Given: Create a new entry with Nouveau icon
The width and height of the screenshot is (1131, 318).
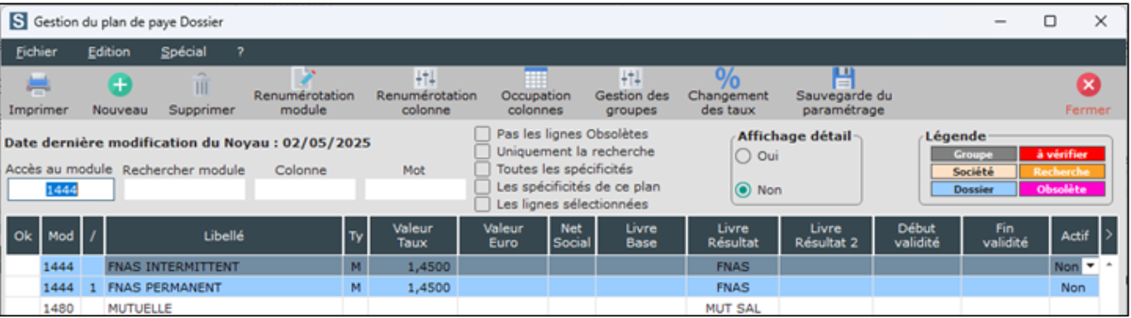Looking at the screenshot, I should [121, 83].
